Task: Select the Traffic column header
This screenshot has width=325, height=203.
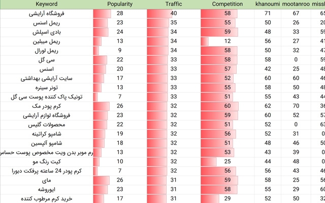Action: point(174,4)
